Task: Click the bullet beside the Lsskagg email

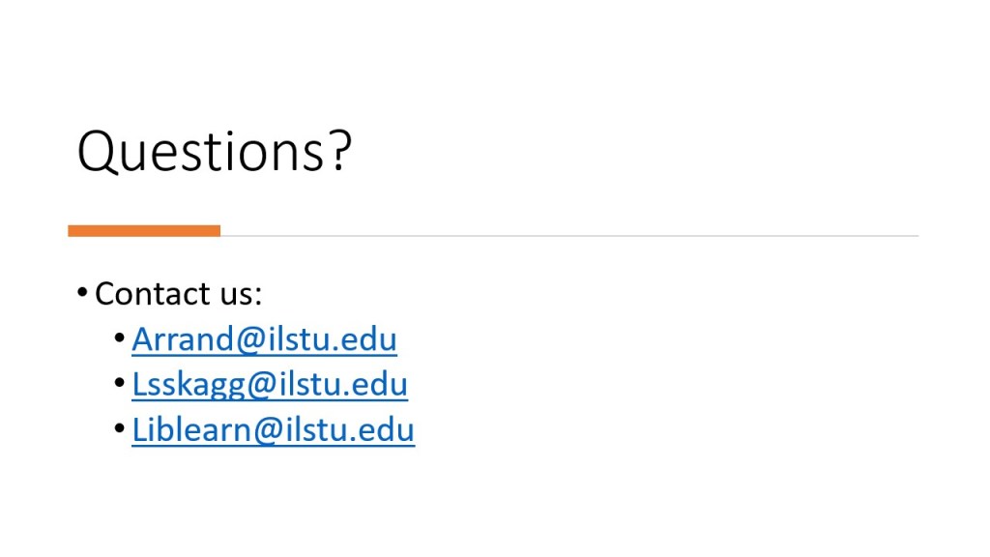Action: [119, 385]
